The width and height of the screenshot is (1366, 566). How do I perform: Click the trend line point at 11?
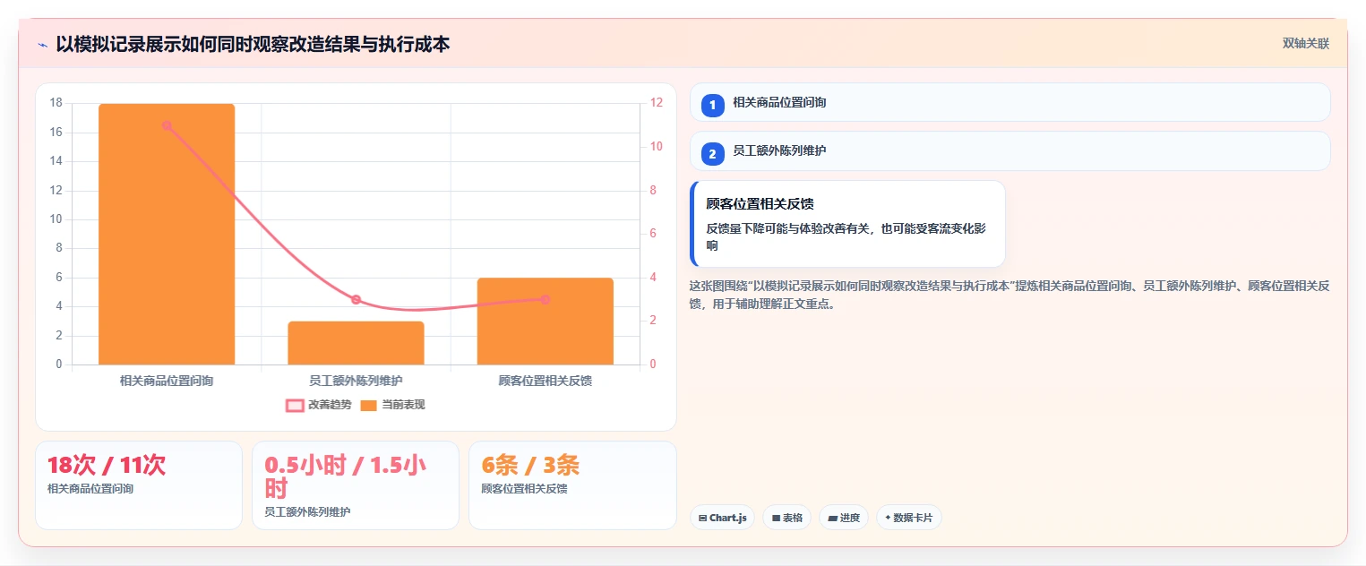point(167,125)
